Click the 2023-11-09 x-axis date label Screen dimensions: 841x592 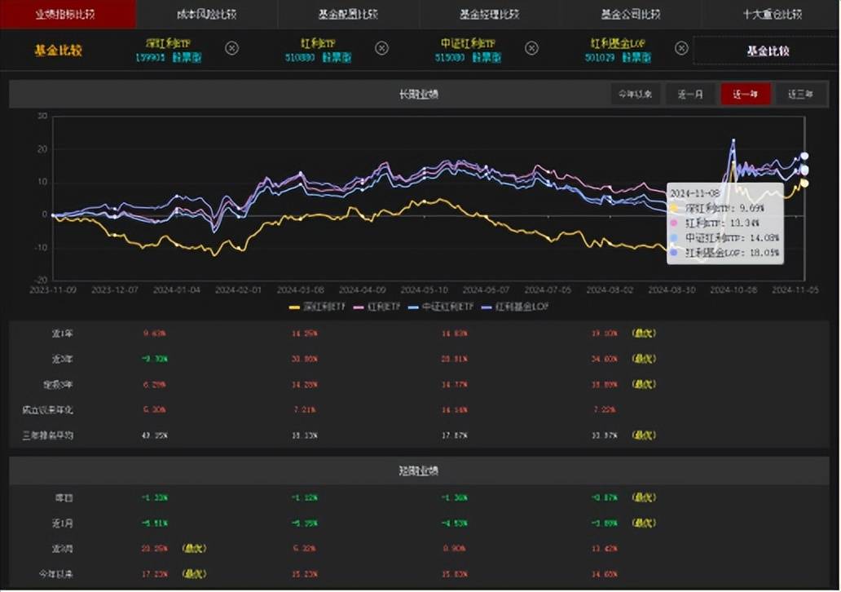pyautogui.click(x=52, y=289)
